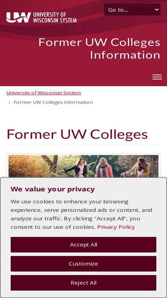
Task: Accept all cookies
Action: coord(84,244)
